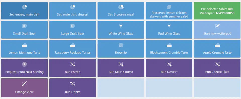241x99 pixels.
Task: Click the shuffle icon on Run Entrée
Action: click(x=72, y=64)
